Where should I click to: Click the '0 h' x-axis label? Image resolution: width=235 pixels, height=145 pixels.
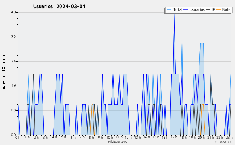coord(18,137)
